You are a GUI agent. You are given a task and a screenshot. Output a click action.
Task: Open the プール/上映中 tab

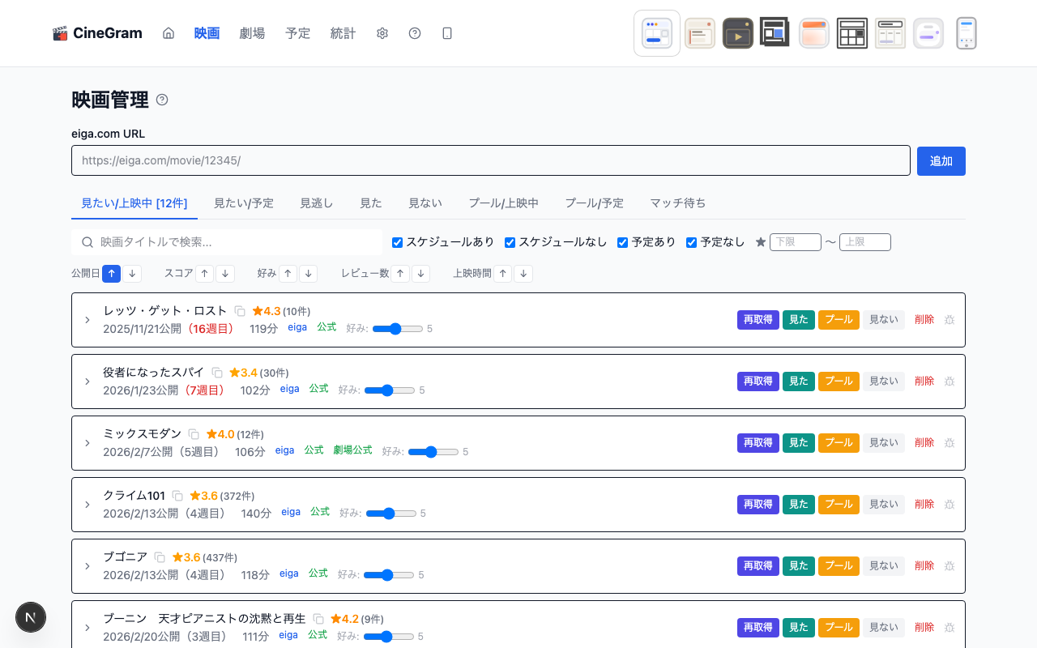coord(504,203)
